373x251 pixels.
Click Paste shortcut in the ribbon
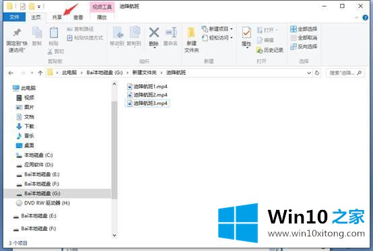point(85,38)
